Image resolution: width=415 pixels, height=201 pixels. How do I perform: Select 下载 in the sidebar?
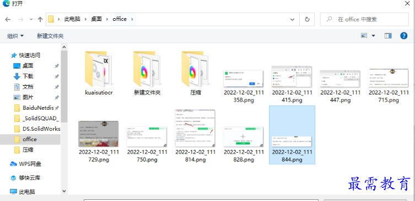click(28, 76)
